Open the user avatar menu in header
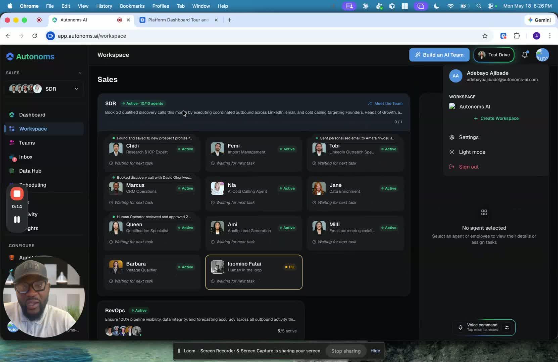 click(542, 55)
